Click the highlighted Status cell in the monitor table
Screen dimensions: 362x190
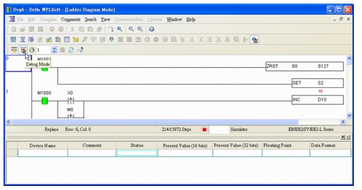tap(137, 153)
